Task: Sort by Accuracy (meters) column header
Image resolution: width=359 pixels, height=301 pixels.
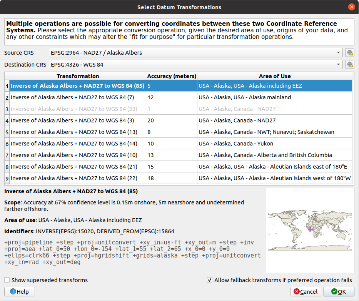Action: tap(171, 76)
